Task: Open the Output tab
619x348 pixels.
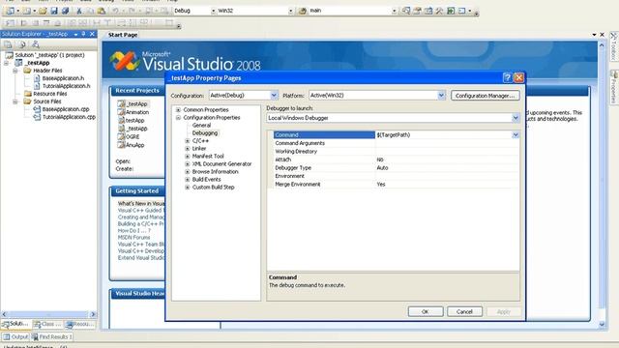Action: coord(15,337)
